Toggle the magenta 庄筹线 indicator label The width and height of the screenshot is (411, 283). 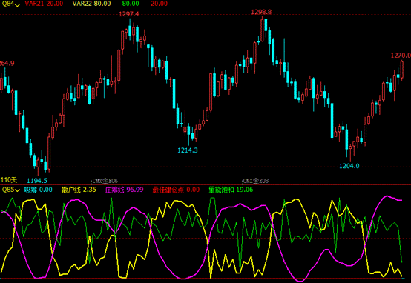coord(124,190)
